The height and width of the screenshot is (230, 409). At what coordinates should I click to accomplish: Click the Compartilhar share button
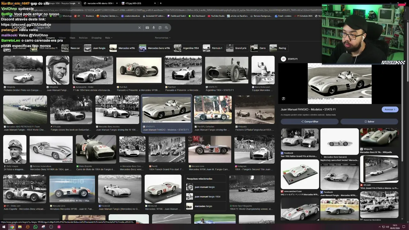(x=309, y=121)
